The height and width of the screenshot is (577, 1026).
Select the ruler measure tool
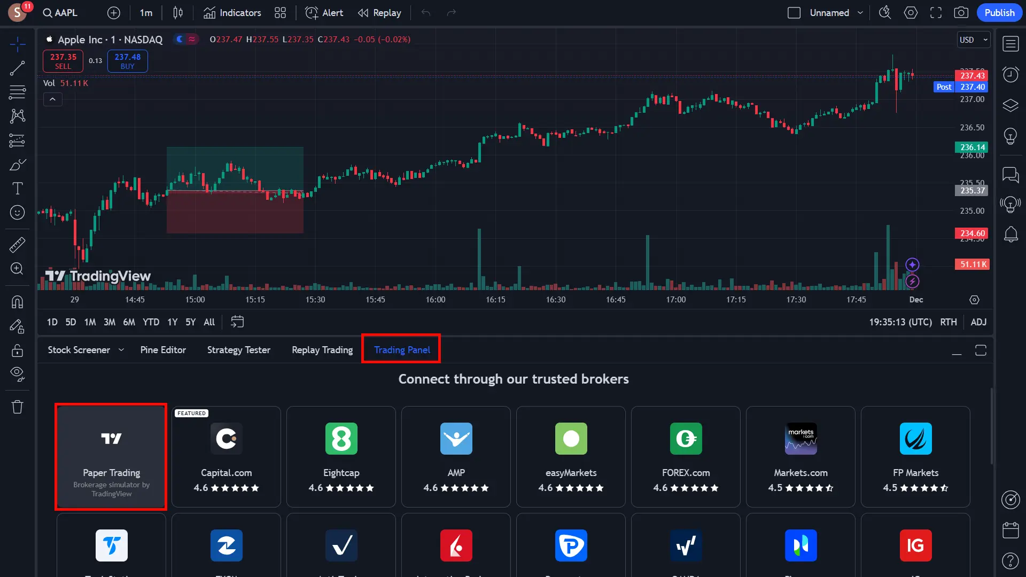click(x=17, y=245)
